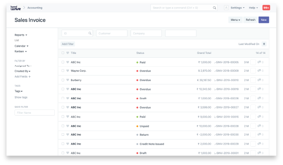Image resolution: width=283 pixels, height=165 pixels.
Task: Click the Refresh button
Action: pyautogui.click(x=251, y=20)
